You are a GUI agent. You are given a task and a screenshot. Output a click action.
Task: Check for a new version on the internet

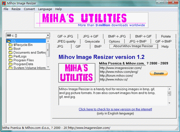[x=115, y=109]
